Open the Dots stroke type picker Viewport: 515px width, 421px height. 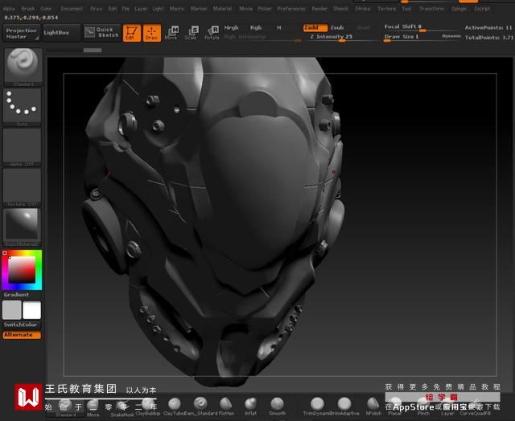22,106
